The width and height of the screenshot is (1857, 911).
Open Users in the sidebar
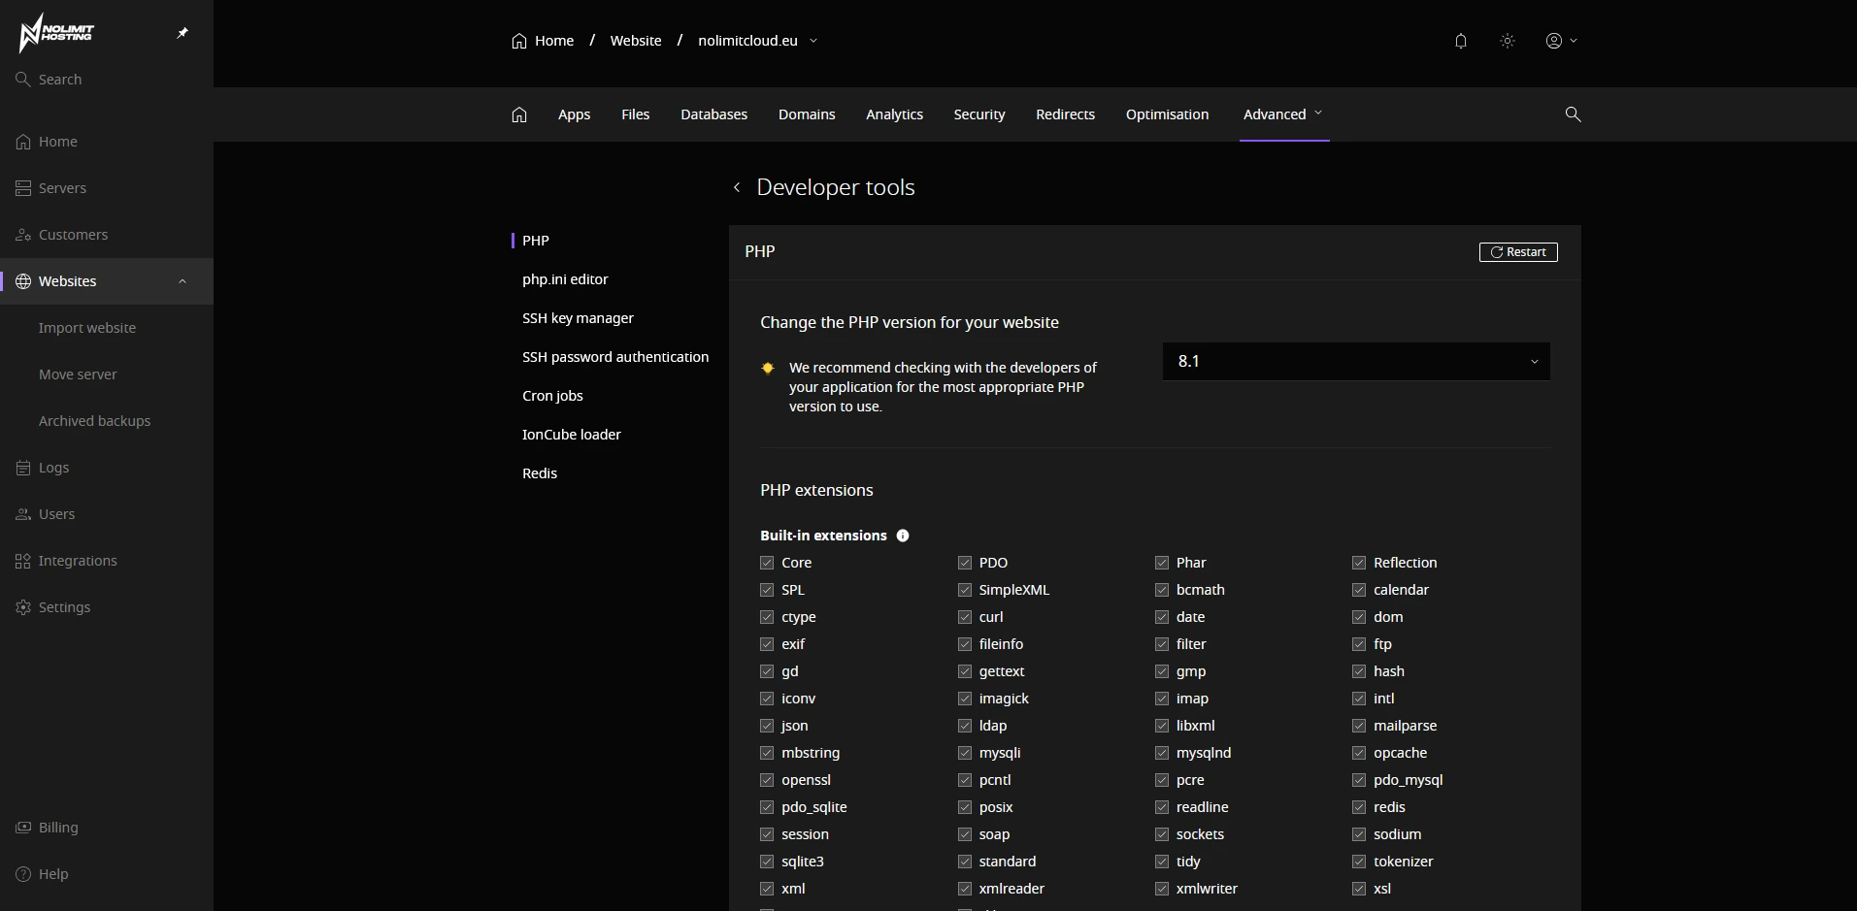(107, 514)
